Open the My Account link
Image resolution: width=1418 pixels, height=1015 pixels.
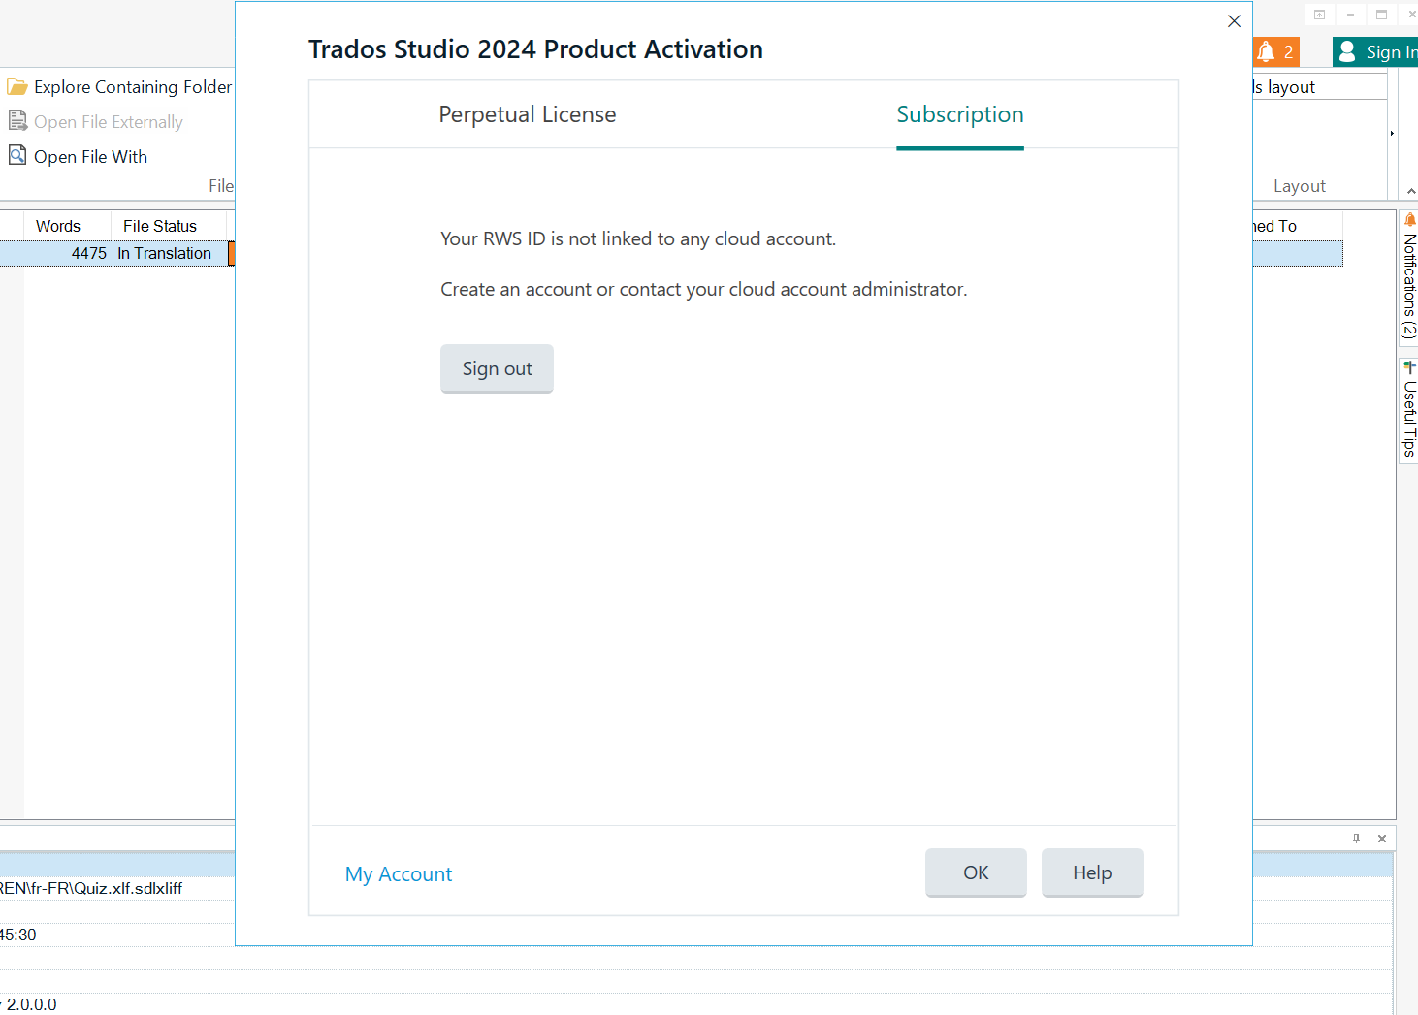tap(399, 874)
